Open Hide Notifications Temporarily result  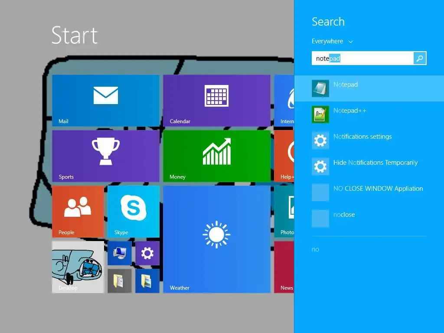click(x=369, y=166)
